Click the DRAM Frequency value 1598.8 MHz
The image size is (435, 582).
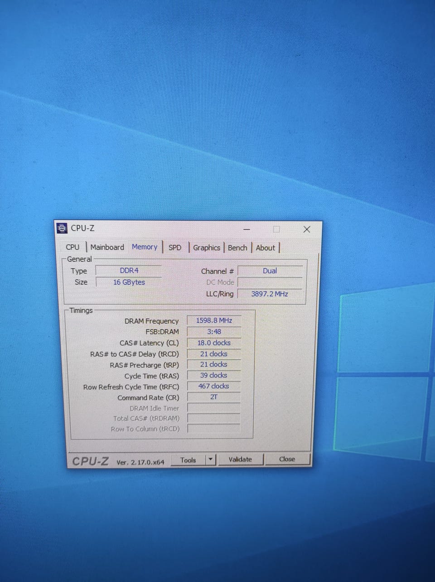point(214,320)
